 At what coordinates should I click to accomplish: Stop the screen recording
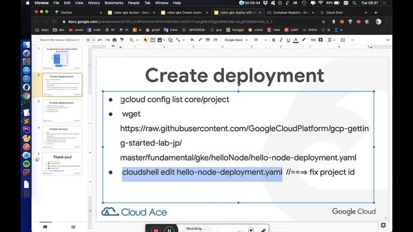point(156,230)
